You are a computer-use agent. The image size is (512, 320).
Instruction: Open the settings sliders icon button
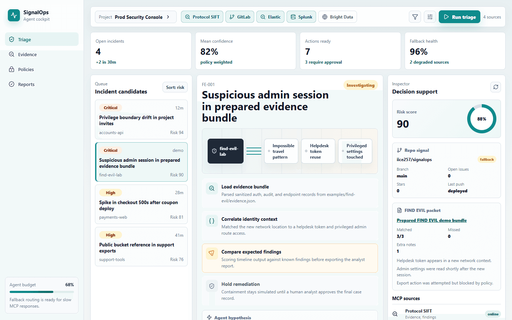(x=430, y=17)
